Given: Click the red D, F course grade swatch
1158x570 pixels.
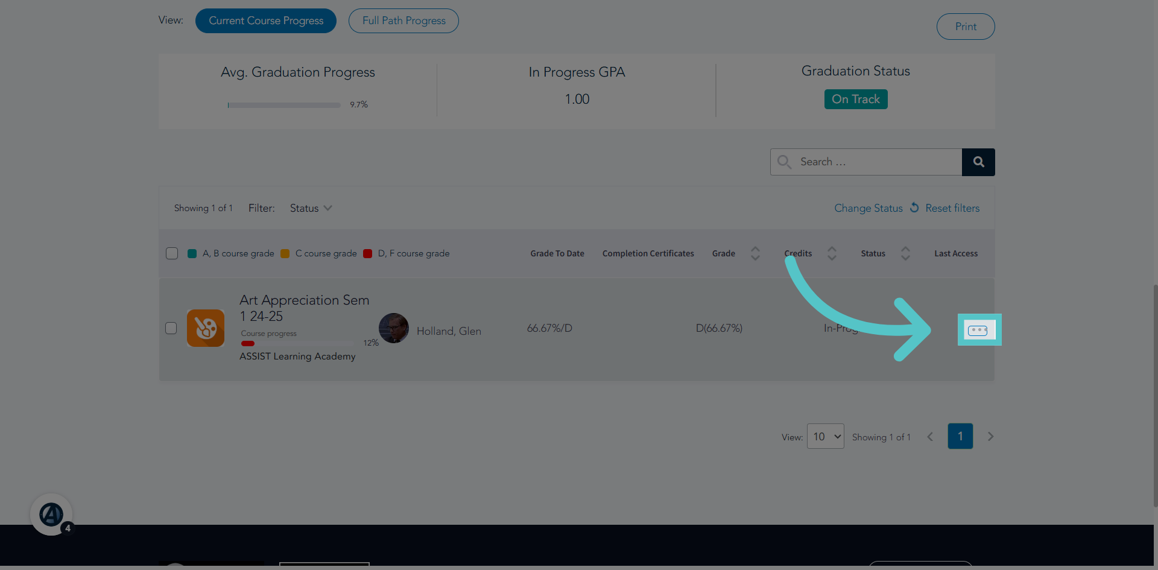Looking at the screenshot, I should [368, 253].
